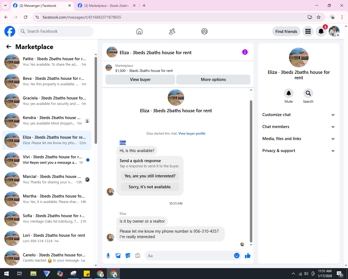Send a thumbs-up like
This screenshot has height=279, width=348.
click(248, 256)
